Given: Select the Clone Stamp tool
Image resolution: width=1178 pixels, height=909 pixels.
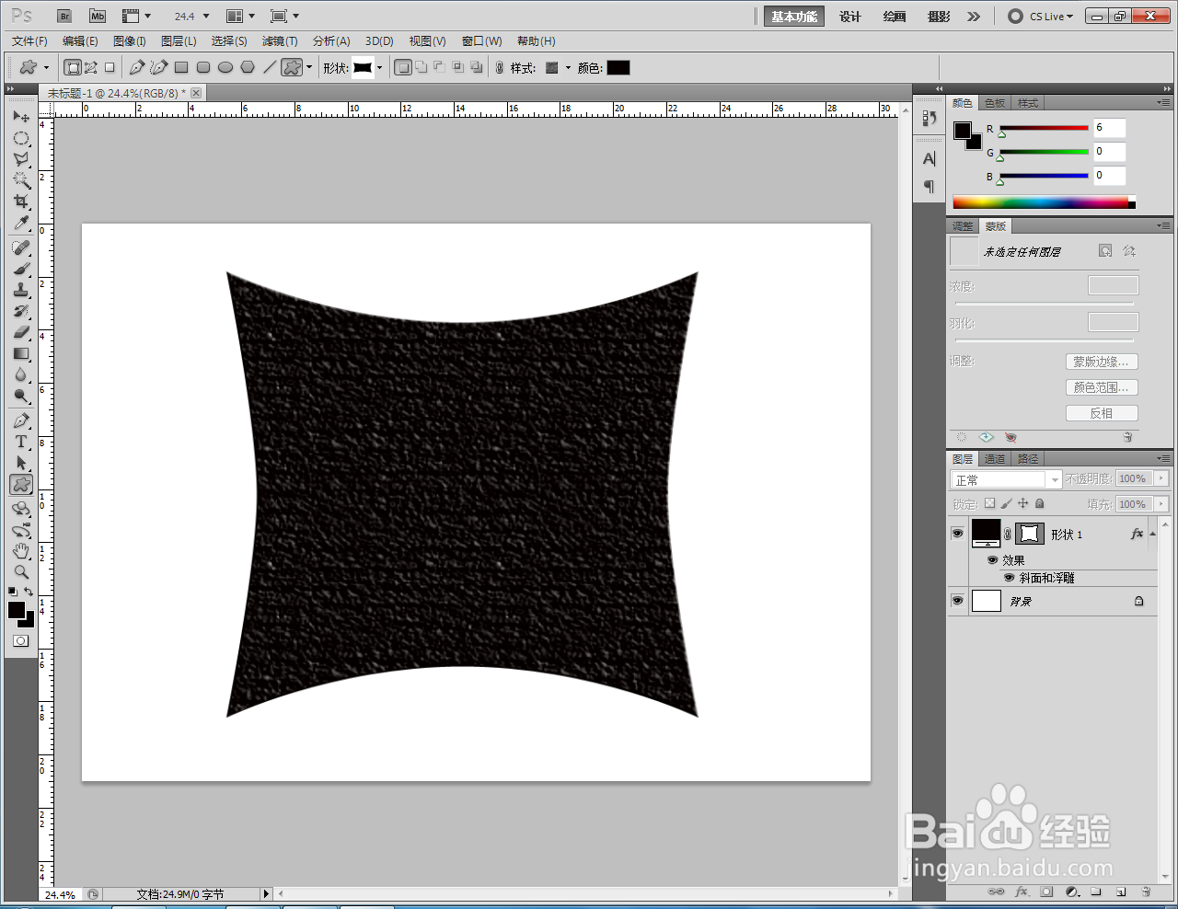Looking at the screenshot, I should 21,290.
